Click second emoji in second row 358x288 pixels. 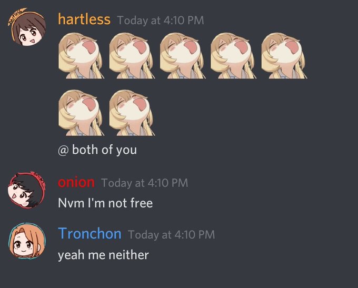[132, 113]
